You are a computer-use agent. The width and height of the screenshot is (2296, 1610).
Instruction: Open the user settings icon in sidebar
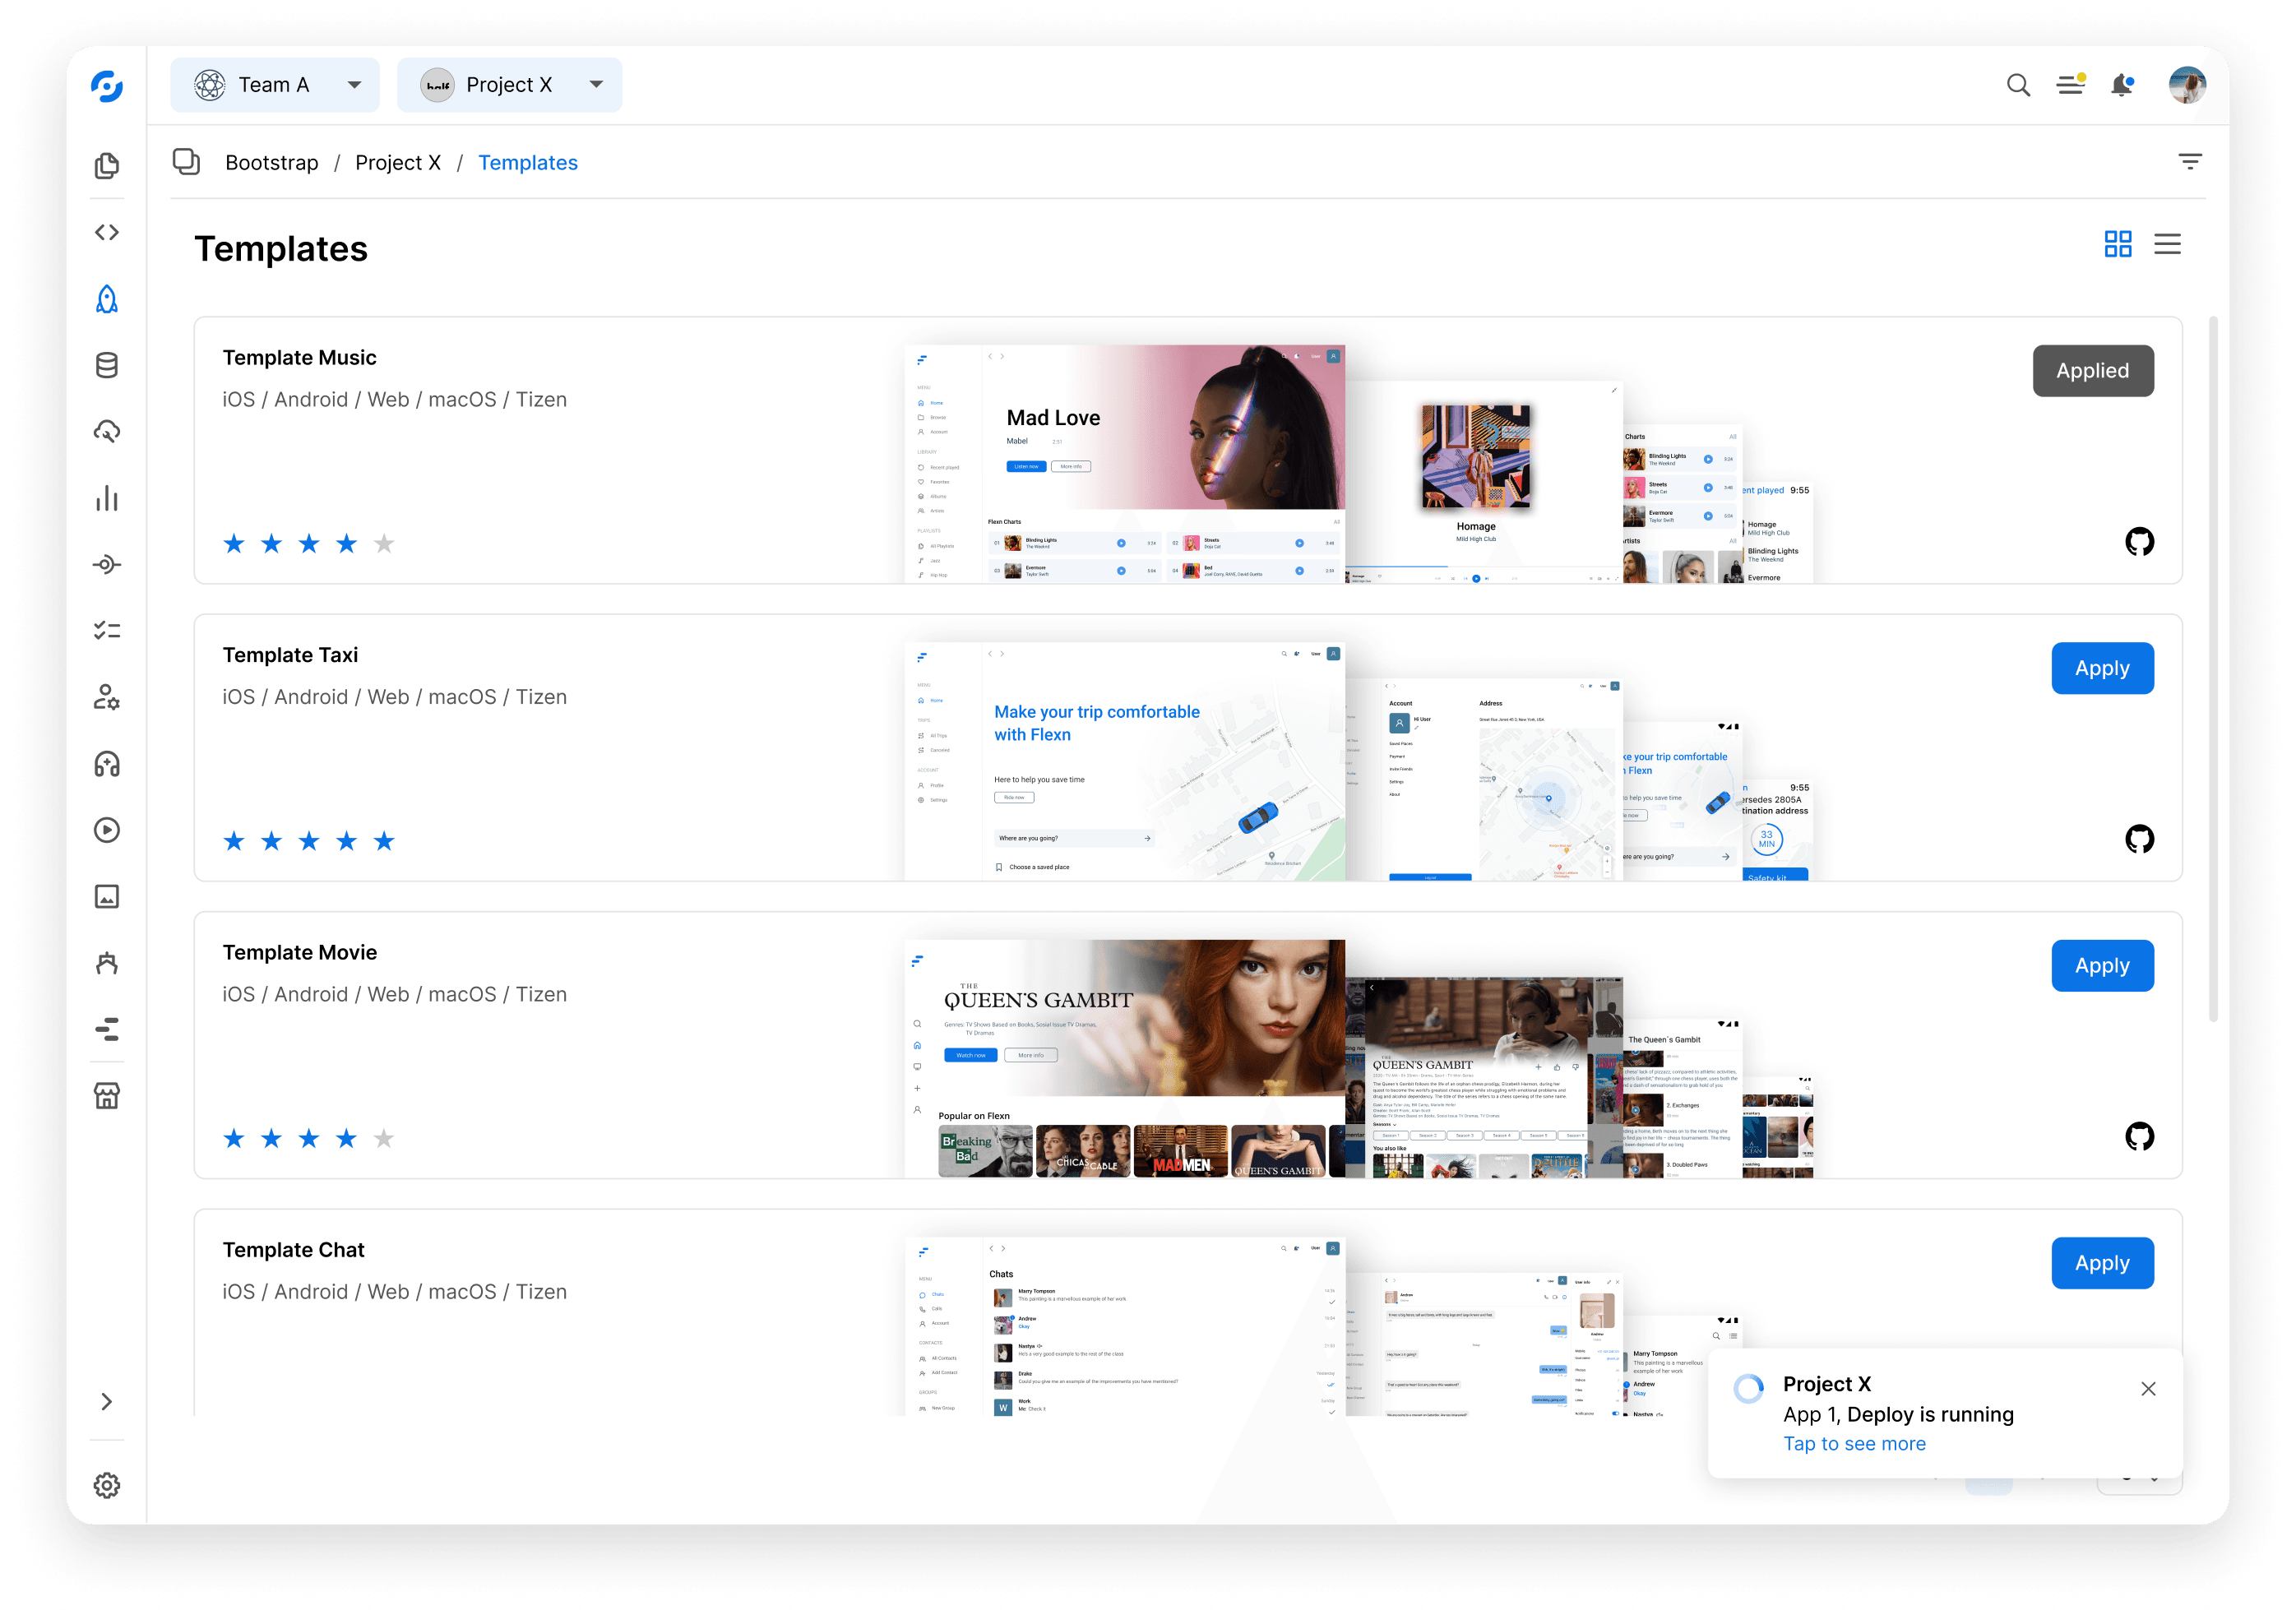(107, 697)
